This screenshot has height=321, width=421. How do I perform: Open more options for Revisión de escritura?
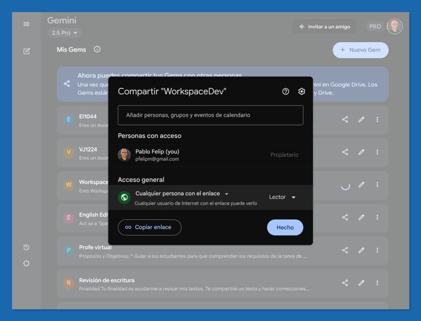(x=377, y=283)
